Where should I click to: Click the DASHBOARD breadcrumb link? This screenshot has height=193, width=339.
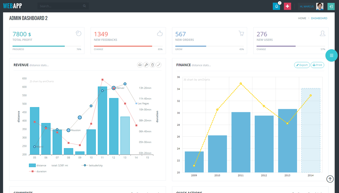[x=319, y=18]
